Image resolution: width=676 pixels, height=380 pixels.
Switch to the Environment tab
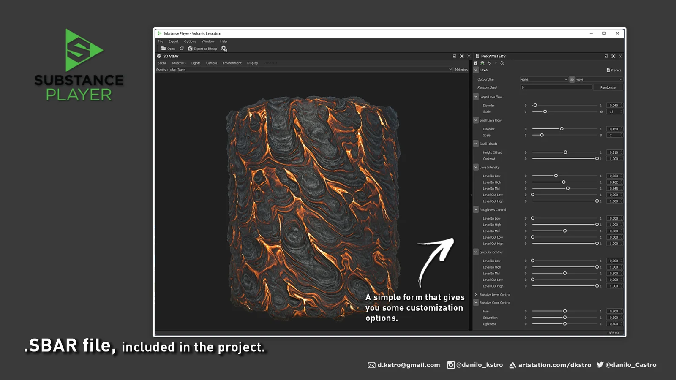click(232, 63)
